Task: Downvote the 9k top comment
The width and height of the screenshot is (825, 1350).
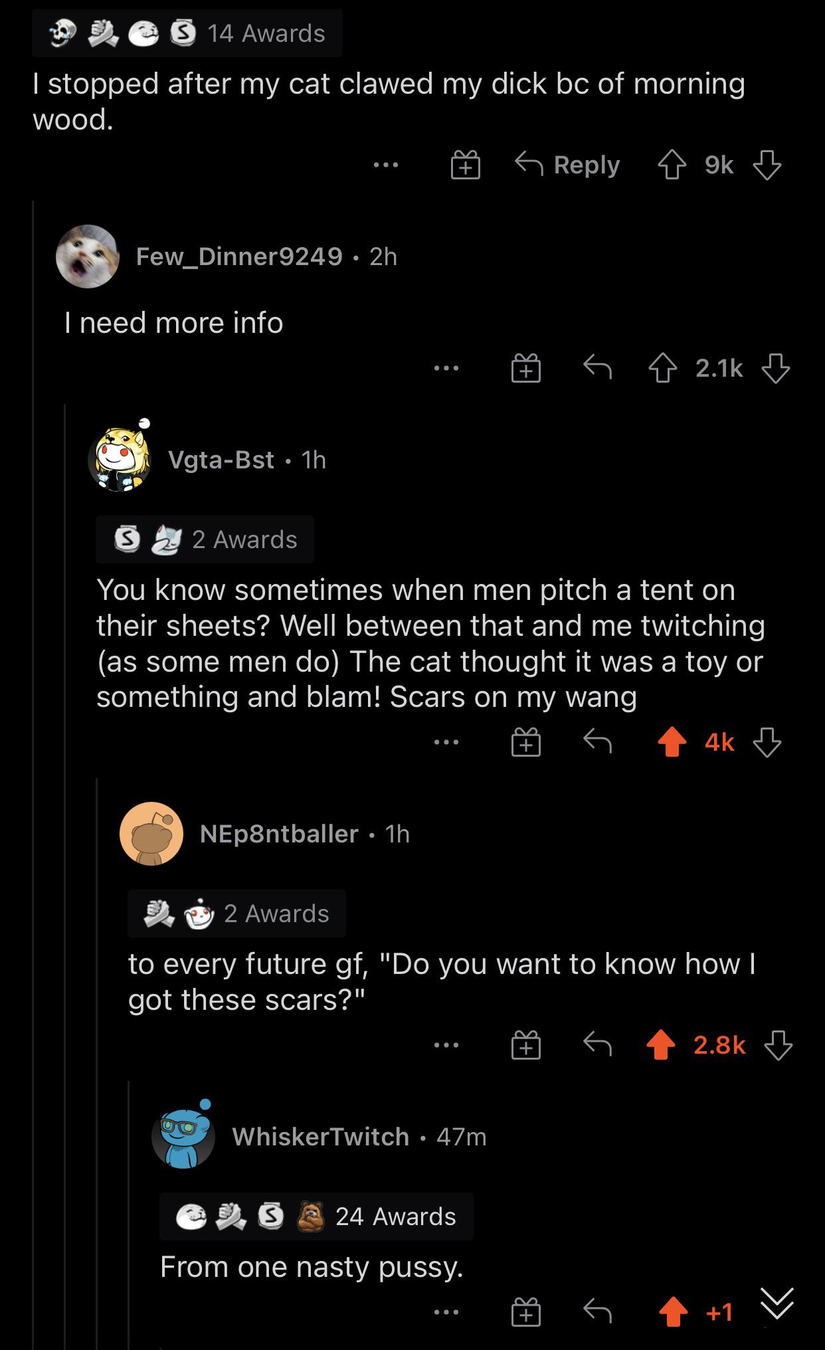Action: coord(767,165)
